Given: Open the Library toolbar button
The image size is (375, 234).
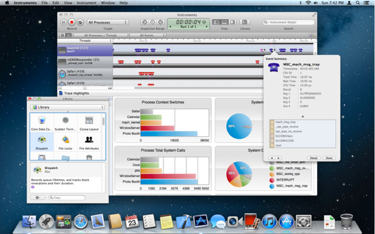Looking at the screenshot, I should coord(245,22).
